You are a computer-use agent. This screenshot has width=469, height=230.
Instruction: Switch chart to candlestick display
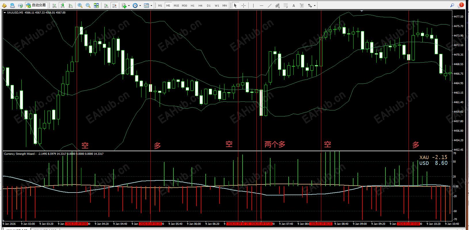click(x=63, y=5)
